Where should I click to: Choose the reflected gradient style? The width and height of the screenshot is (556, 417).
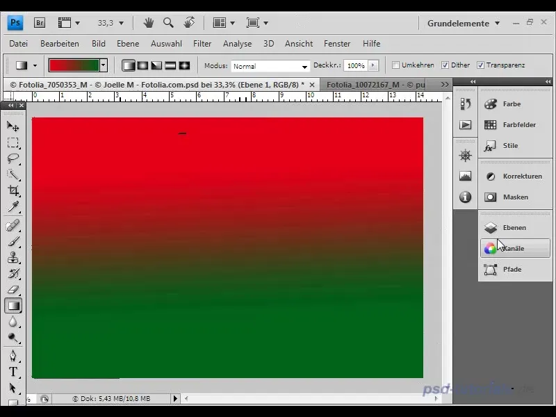click(170, 65)
